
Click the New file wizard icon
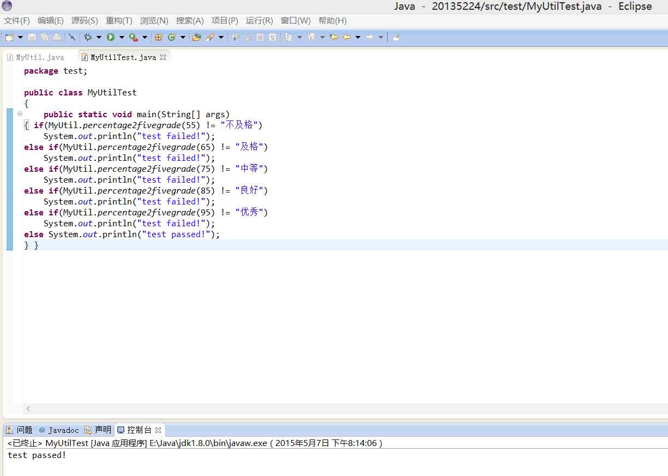(x=9, y=37)
